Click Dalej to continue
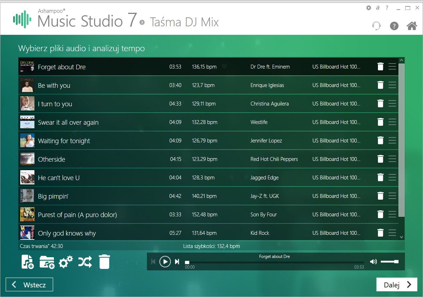The width and height of the screenshot is (423, 297). pyautogui.click(x=397, y=285)
